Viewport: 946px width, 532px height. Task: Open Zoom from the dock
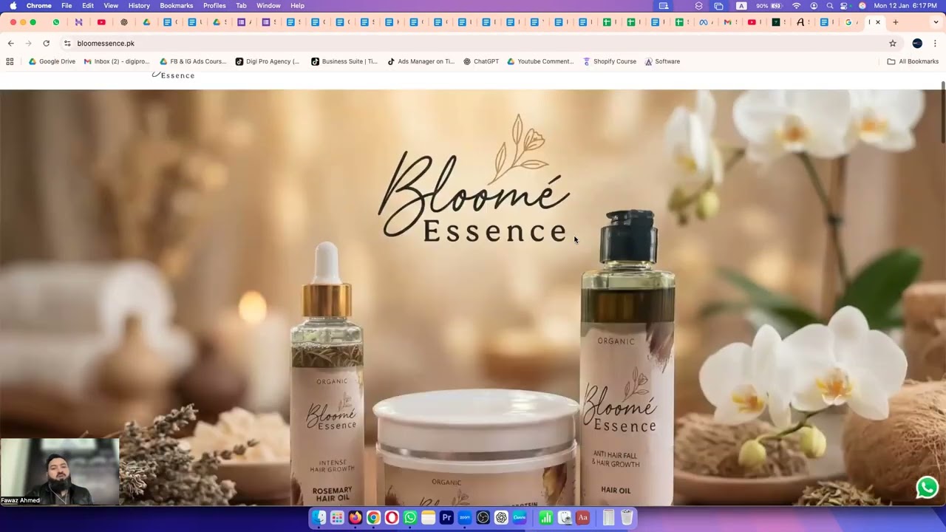(465, 518)
